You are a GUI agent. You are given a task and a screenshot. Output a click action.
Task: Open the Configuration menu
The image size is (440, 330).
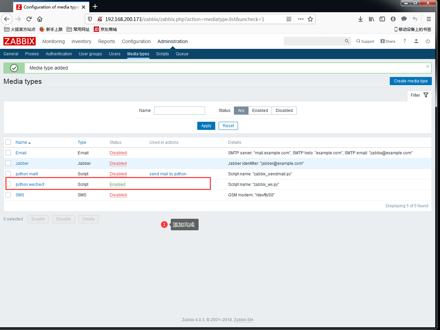coord(136,41)
